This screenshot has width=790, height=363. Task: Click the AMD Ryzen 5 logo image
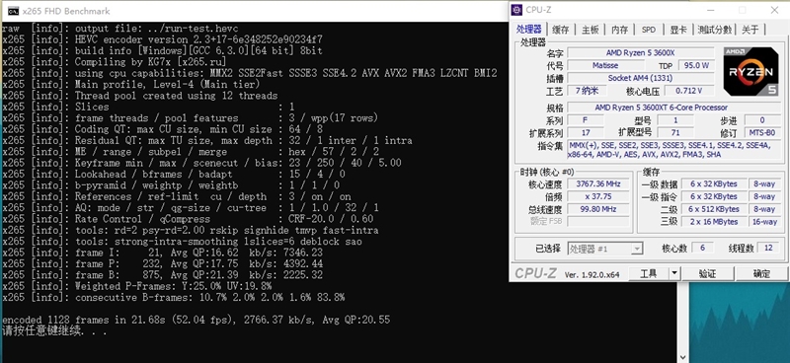point(750,71)
